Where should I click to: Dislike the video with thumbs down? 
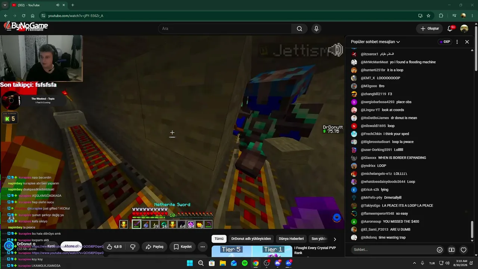[133, 247]
